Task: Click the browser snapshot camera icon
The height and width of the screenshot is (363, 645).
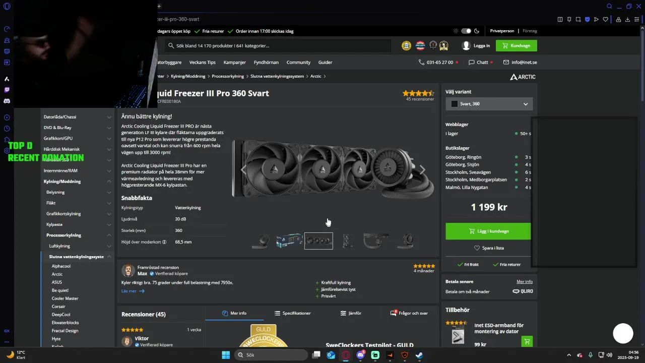Action: click(578, 20)
